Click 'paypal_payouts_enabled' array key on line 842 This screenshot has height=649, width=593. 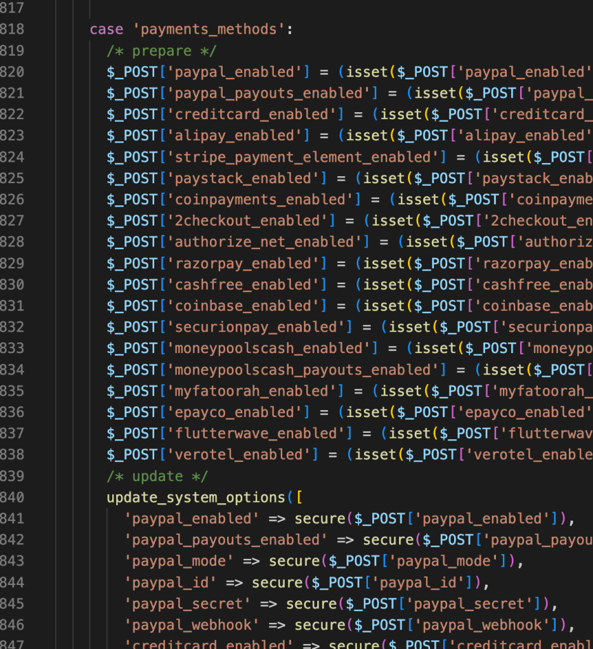pos(226,540)
